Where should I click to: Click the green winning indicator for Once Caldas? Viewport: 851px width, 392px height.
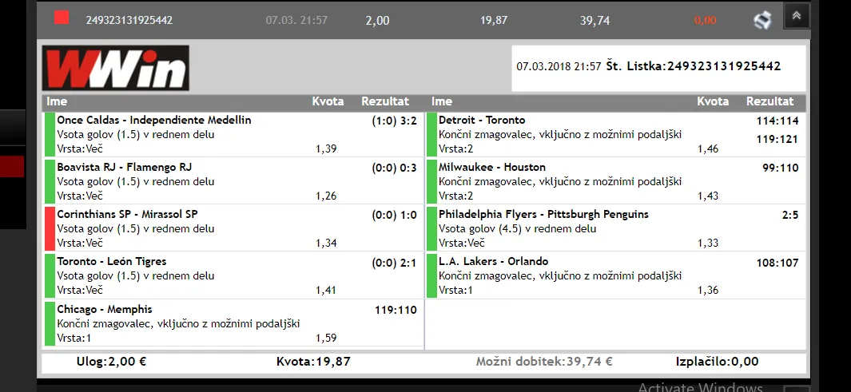pyautogui.click(x=50, y=134)
